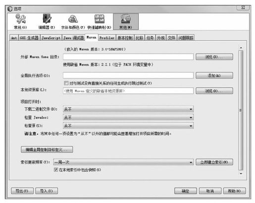Image resolution: width=255 pixels, height=203 pixels.
Task: Click the 帮助 (Help) button
Action: [x=234, y=191]
